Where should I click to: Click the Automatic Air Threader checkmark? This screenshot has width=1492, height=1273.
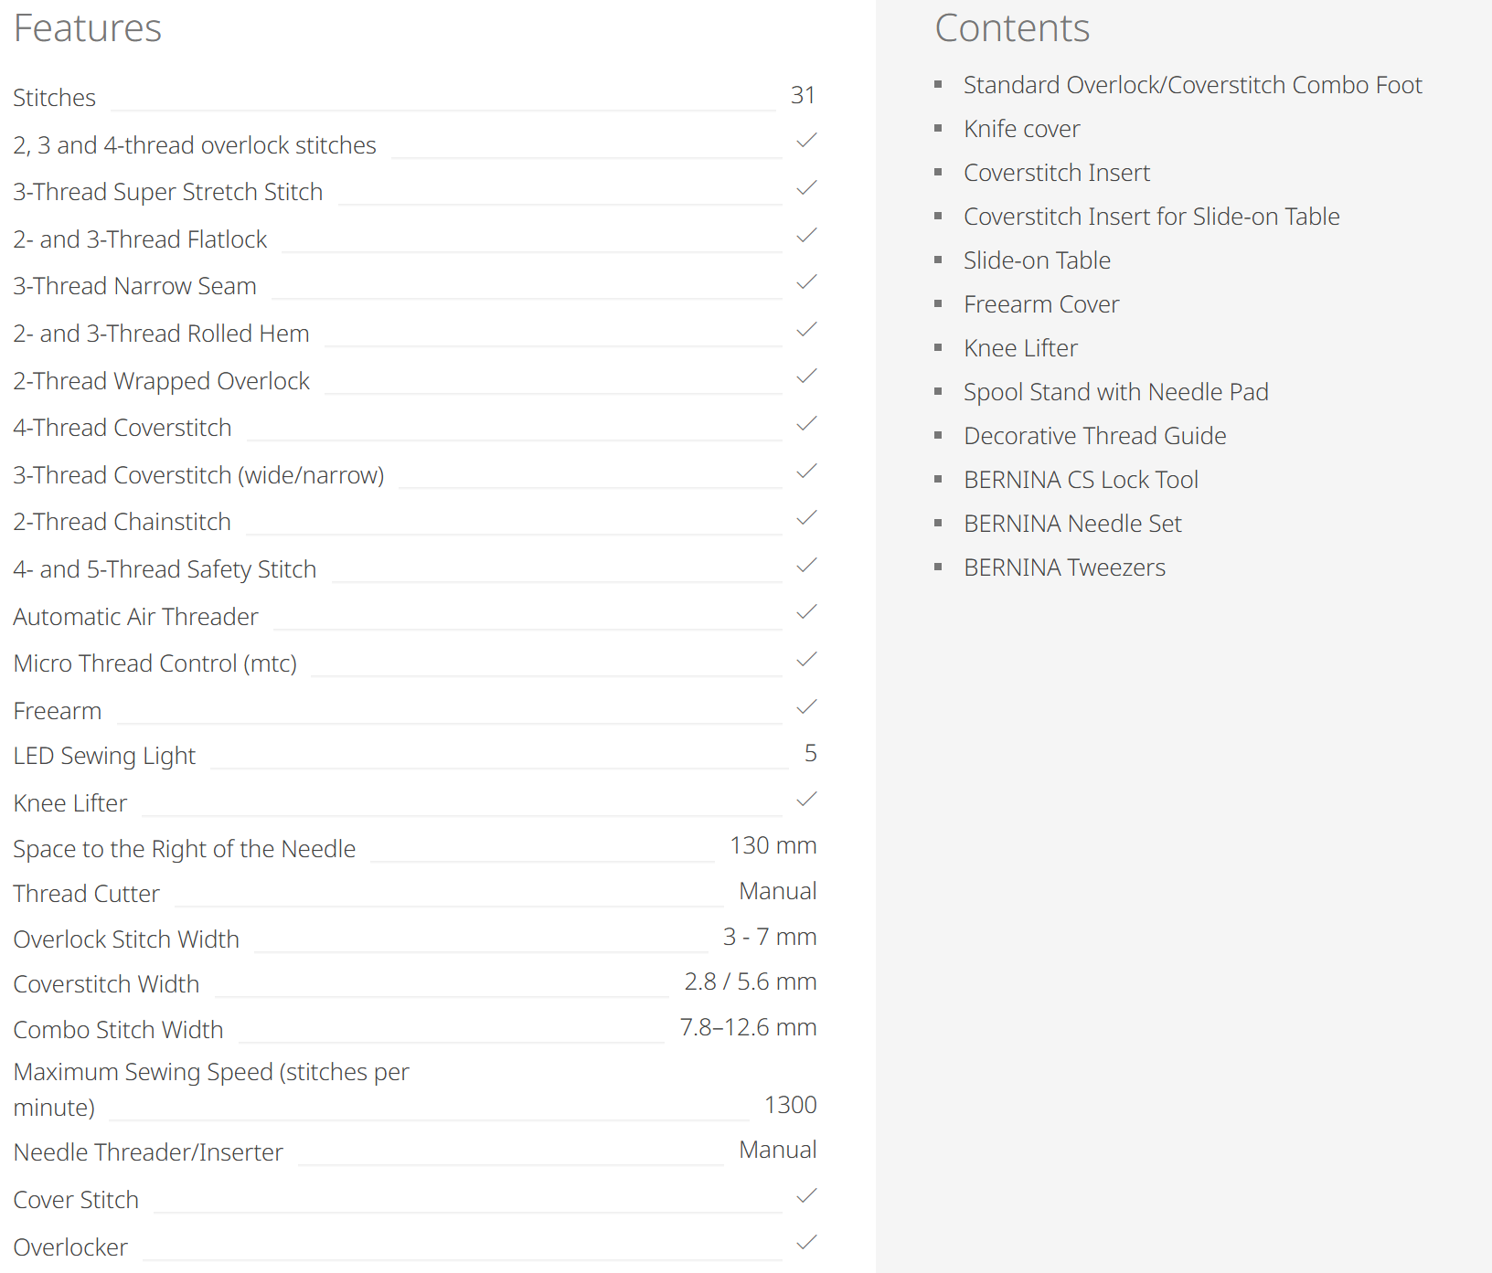tap(806, 612)
